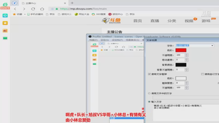Click the text area containing 由小林总赞助

click(186, 113)
